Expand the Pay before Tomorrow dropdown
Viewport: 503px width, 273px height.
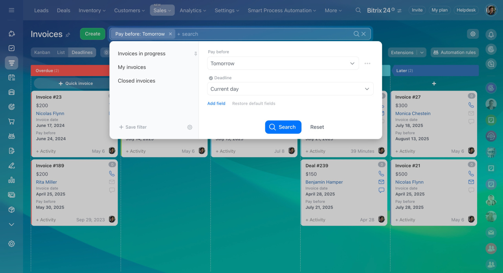[x=352, y=64]
